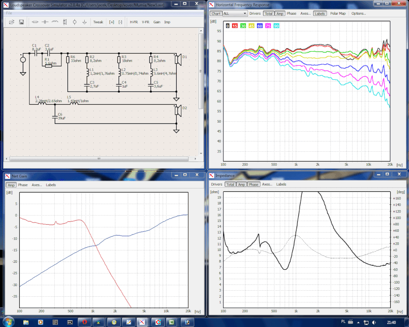
Task: Open the ALL angle dropdown
Action: (x=235, y=13)
